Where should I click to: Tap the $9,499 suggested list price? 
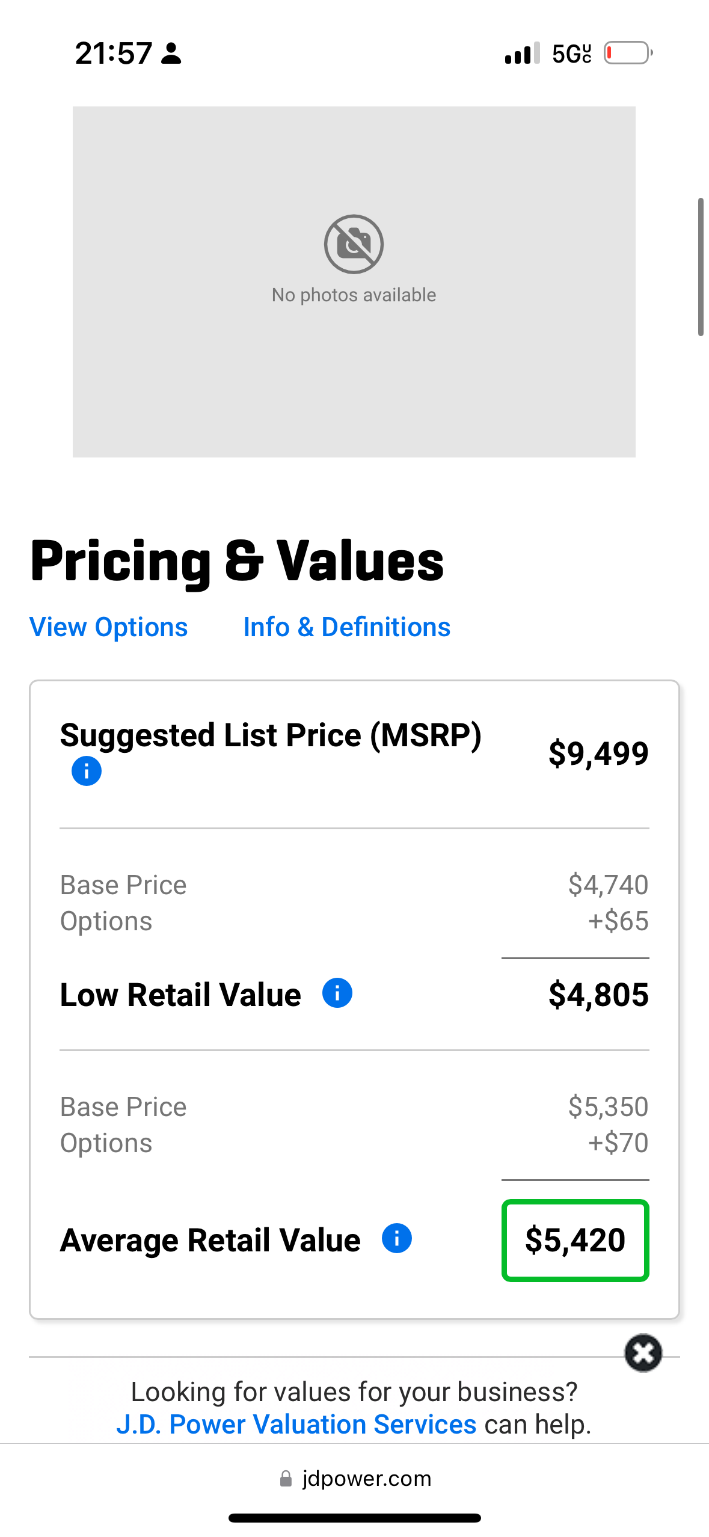[x=598, y=753]
